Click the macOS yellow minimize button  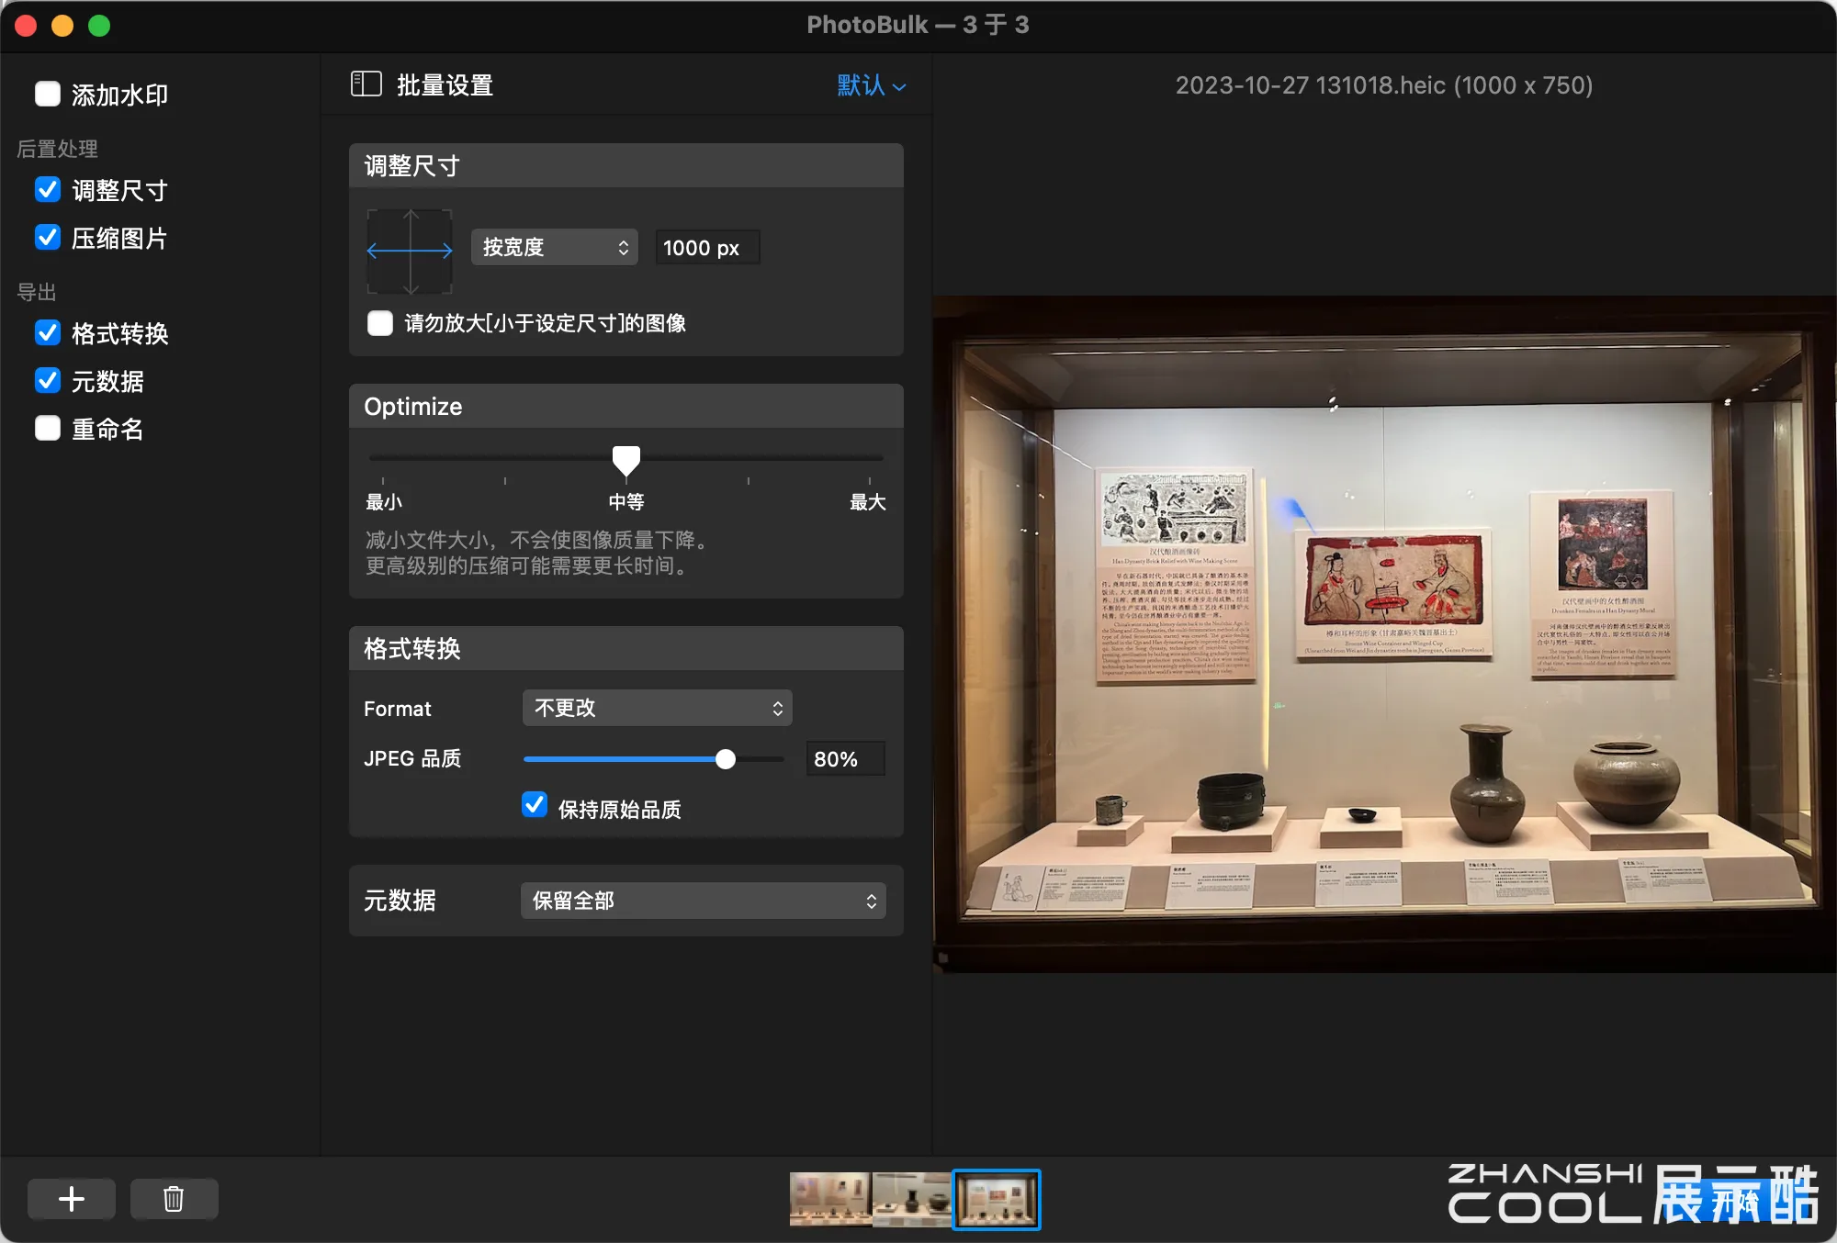tap(62, 26)
